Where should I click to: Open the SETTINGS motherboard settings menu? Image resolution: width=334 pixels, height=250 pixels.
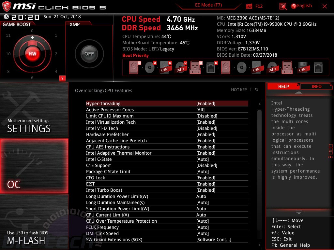(34, 110)
